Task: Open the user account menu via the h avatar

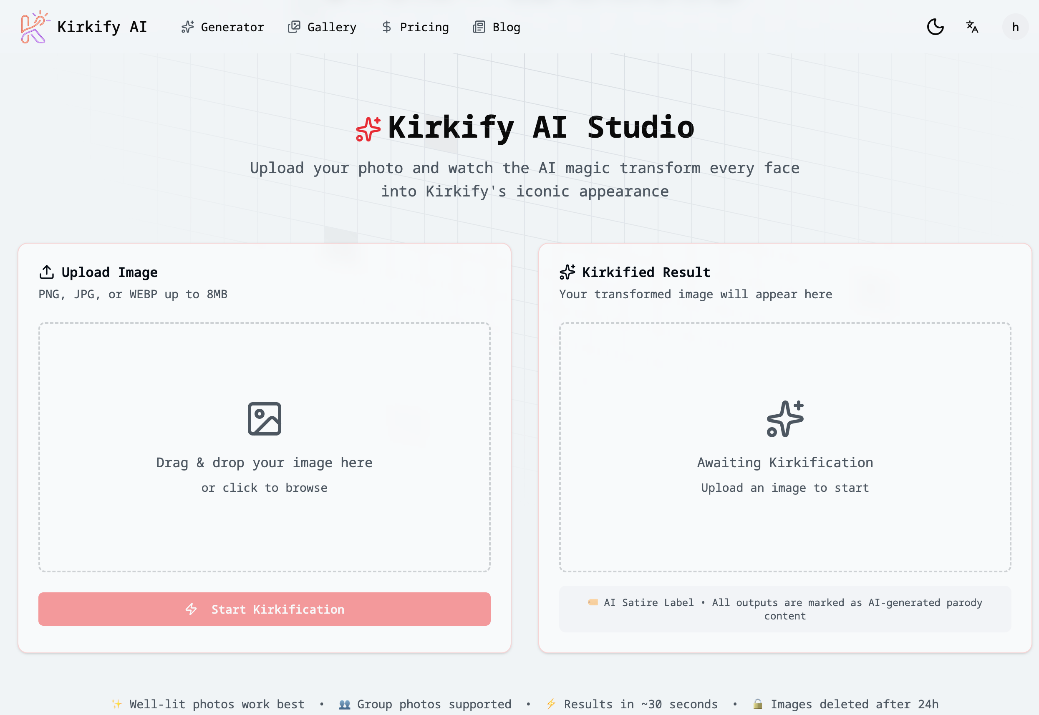Action: click(1015, 27)
